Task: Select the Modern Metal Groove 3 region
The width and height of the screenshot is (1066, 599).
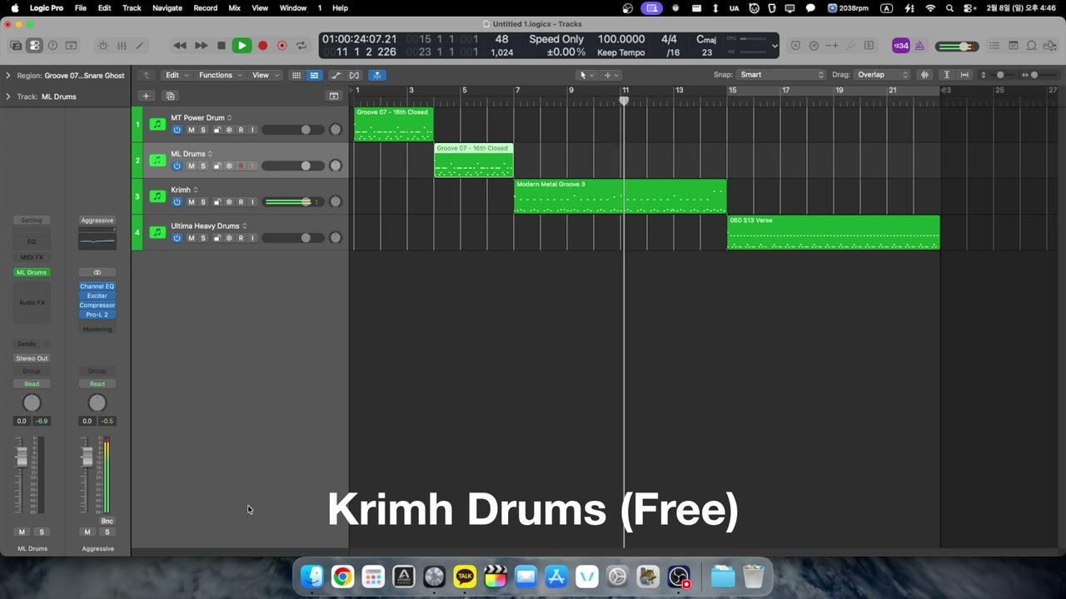Action: click(620, 196)
